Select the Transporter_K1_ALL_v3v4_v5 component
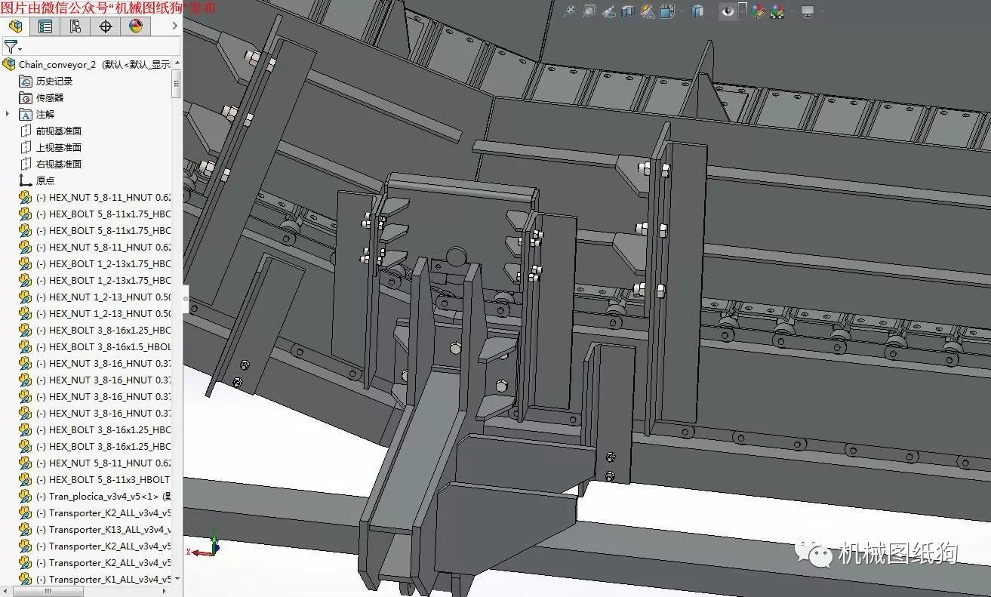Image resolution: width=991 pixels, height=597 pixels. click(x=95, y=580)
